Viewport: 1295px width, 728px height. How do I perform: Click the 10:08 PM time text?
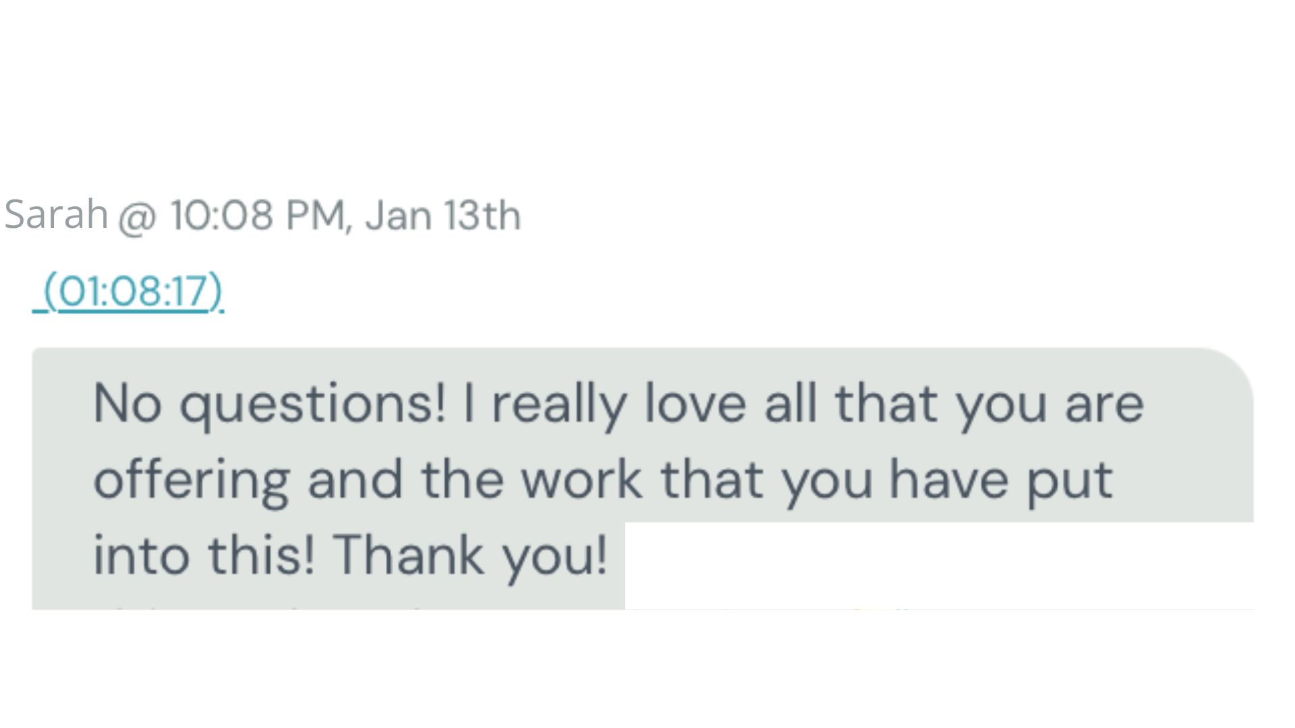[x=256, y=216]
